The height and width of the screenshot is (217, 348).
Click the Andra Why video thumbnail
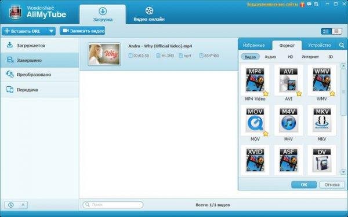click(104, 54)
